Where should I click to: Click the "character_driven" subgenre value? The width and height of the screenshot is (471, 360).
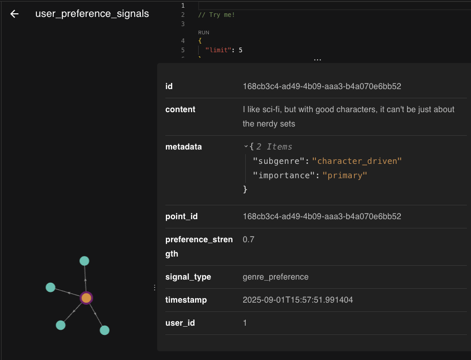click(357, 161)
